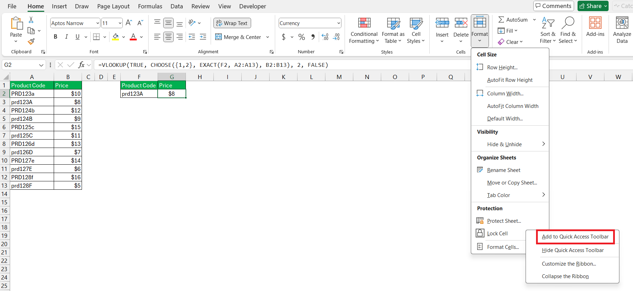Switch to the Formulas tab
This screenshot has height=291, width=633.
click(150, 6)
